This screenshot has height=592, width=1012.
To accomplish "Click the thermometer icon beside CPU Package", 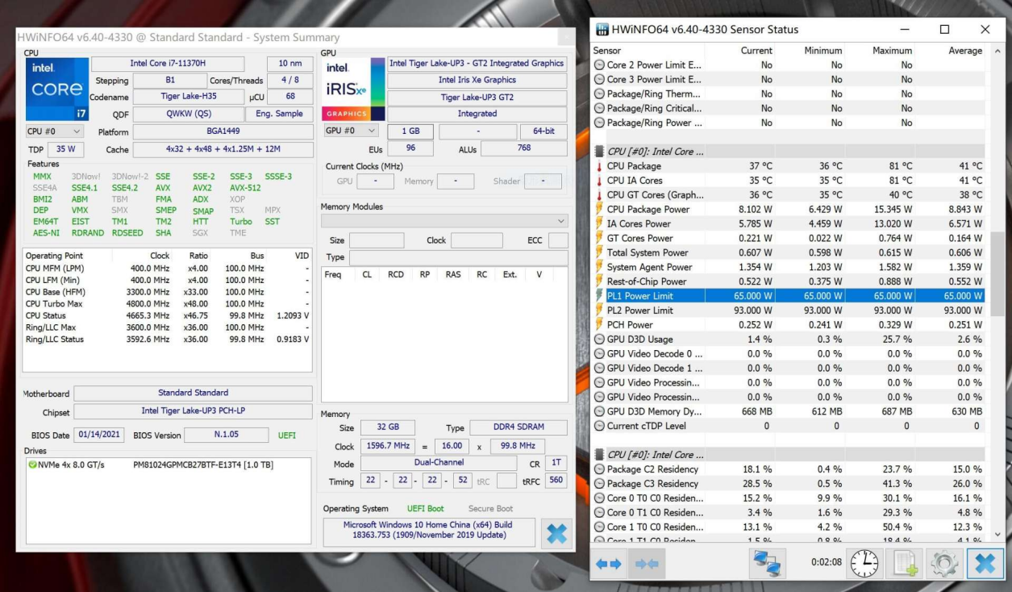I will click(598, 166).
